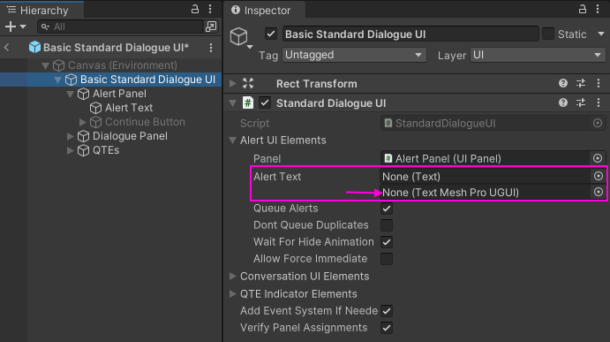610x342 pixels.
Task: Select blue prefab icon in Hierarchy header
Action: (x=34, y=47)
